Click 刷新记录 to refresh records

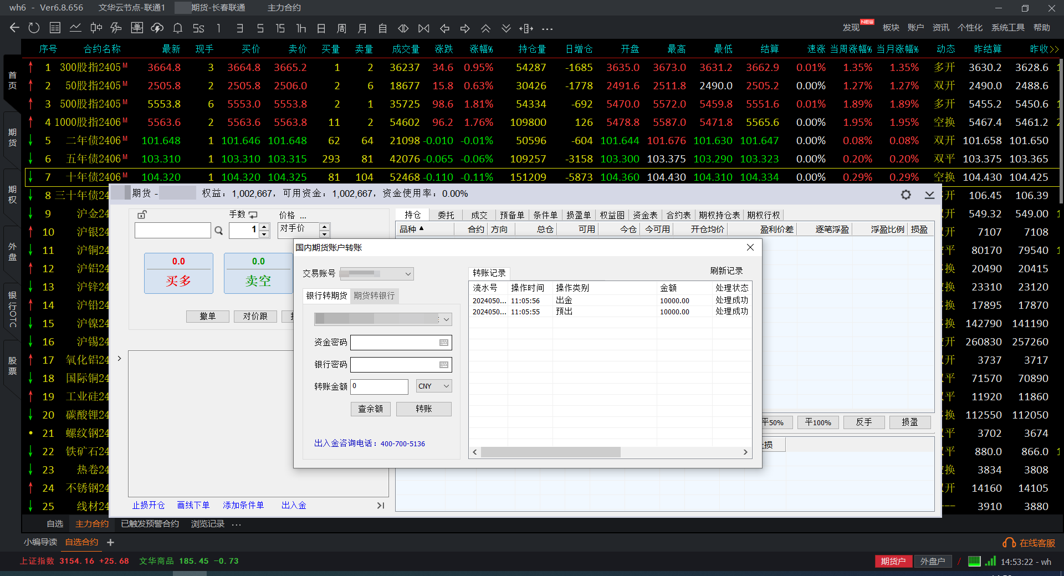[727, 271]
